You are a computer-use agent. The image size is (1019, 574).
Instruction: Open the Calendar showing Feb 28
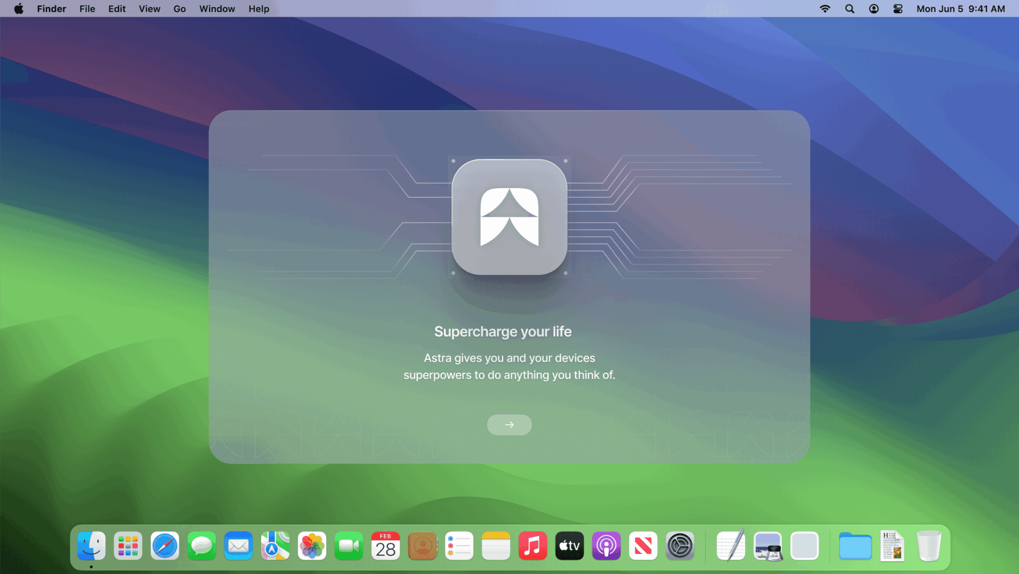pos(385,546)
